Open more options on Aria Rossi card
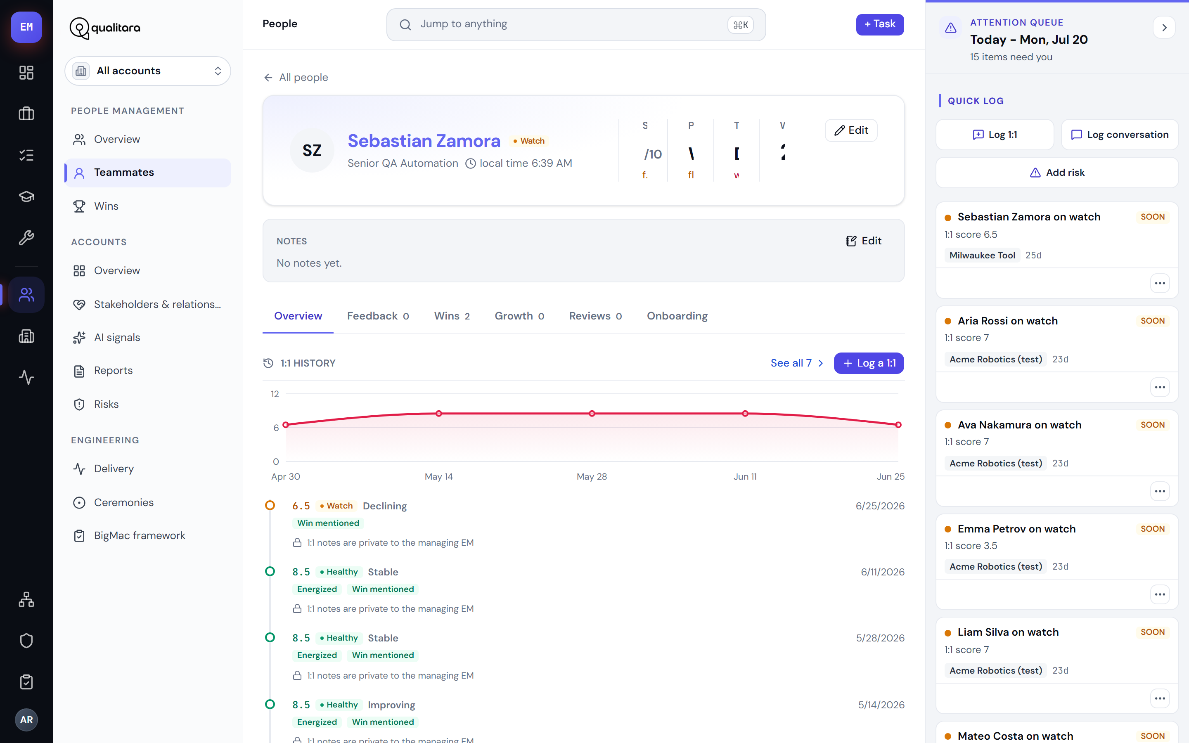The image size is (1189, 743). (x=1160, y=387)
